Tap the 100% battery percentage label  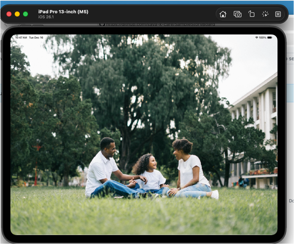[x=263, y=37]
